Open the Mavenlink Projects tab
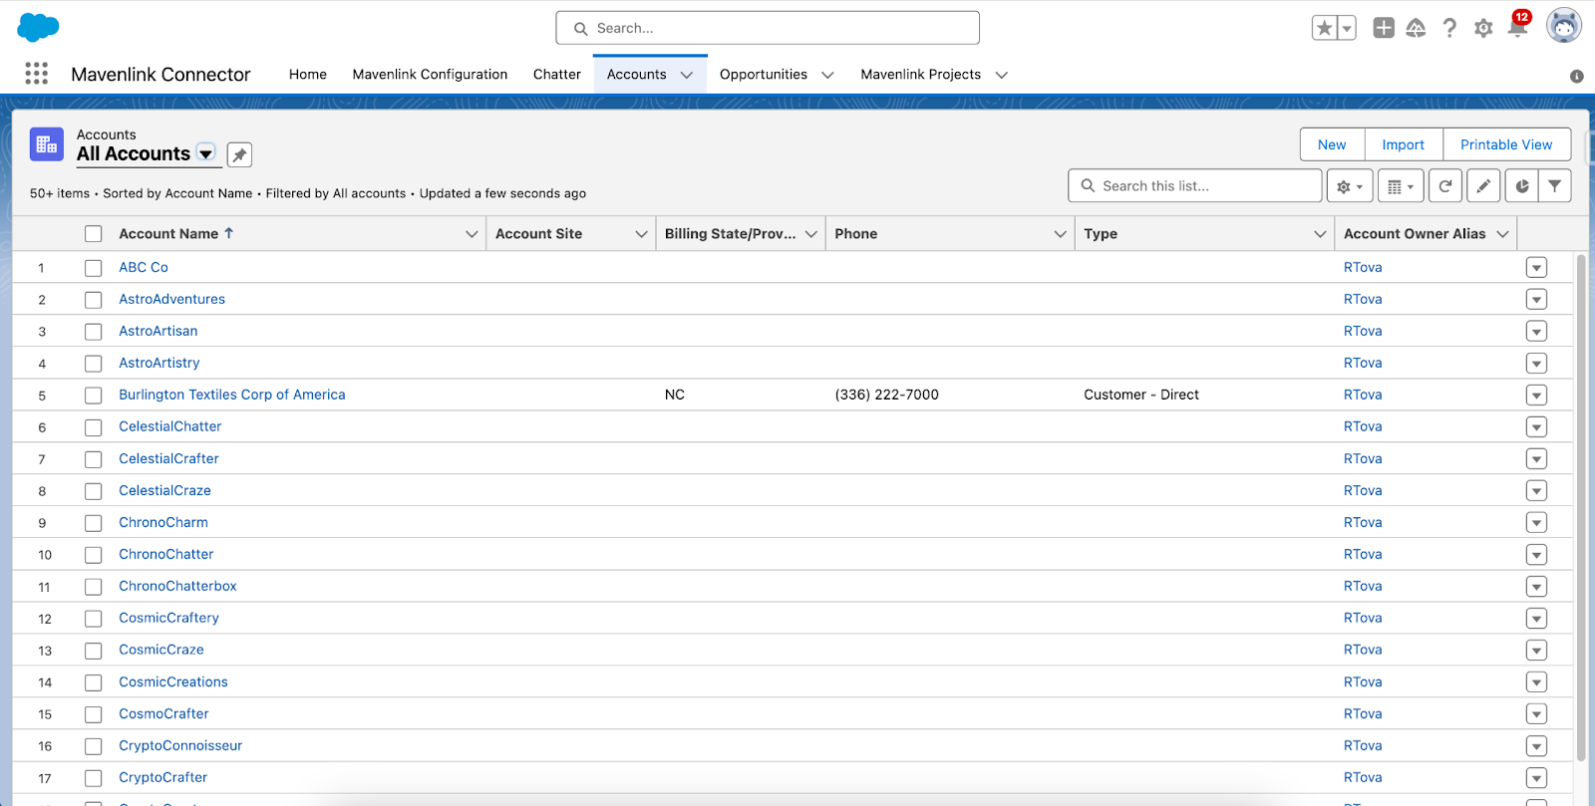Image resolution: width=1595 pixels, height=806 pixels. coord(921,75)
